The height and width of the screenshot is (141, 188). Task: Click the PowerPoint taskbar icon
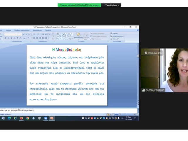click(52, 118)
